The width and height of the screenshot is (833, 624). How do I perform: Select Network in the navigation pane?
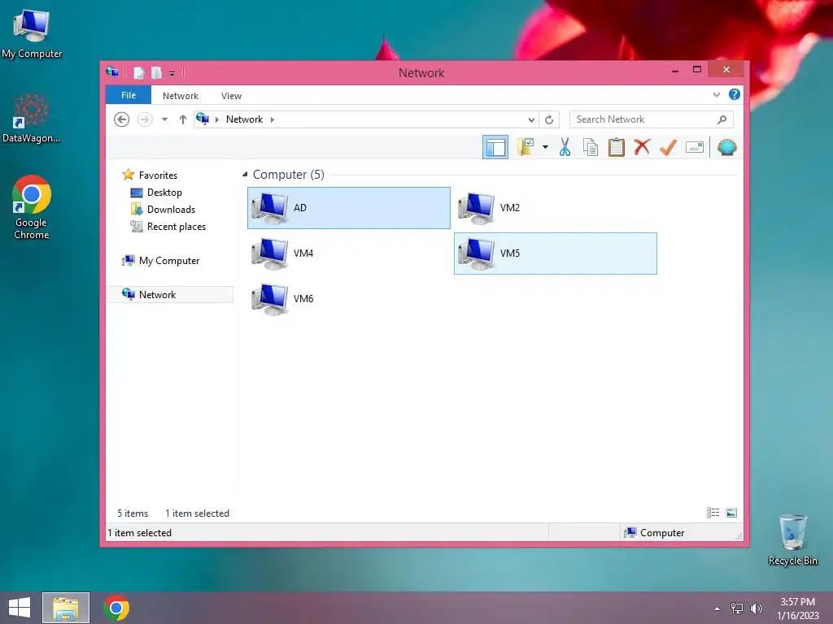pyautogui.click(x=170, y=294)
